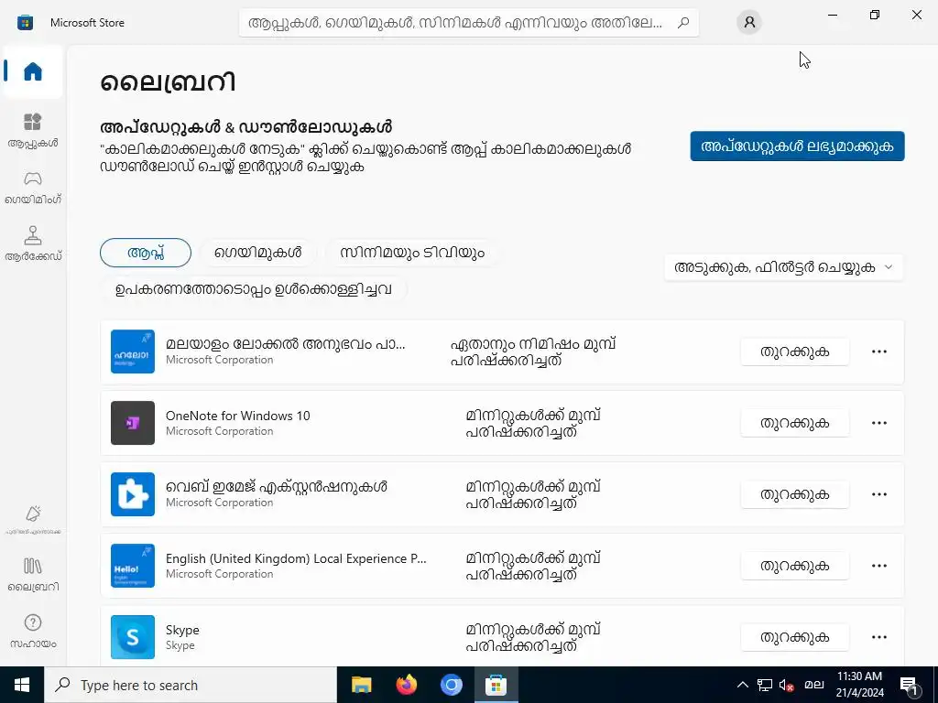
Task: Open Library from the sidebar
Action: pos(33,574)
